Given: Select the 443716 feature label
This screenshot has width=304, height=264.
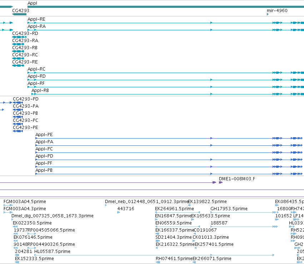Looking at the screenshot, I should point(126,209).
